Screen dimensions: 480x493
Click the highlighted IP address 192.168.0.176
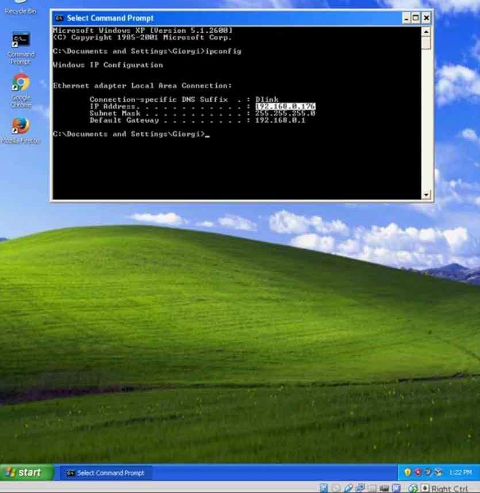(285, 106)
